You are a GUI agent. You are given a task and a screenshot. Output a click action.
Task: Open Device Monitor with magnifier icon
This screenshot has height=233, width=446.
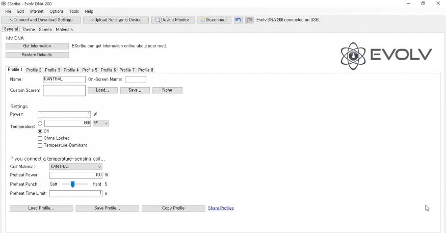coord(173,20)
